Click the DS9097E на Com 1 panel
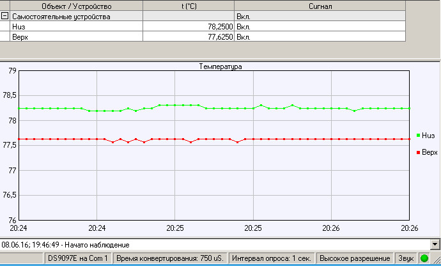This screenshot has height=266, width=441. [x=78, y=258]
